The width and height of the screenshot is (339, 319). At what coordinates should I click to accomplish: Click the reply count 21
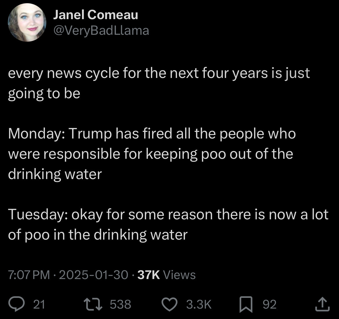point(39,304)
